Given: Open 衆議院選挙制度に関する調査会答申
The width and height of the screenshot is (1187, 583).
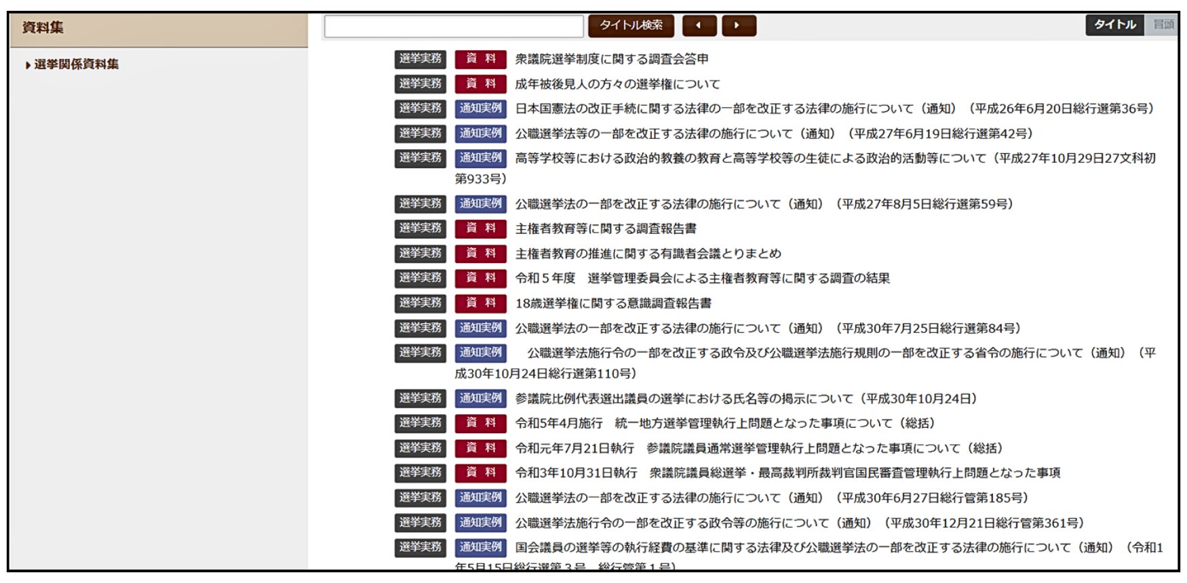Looking at the screenshot, I should [x=611, y=59].
